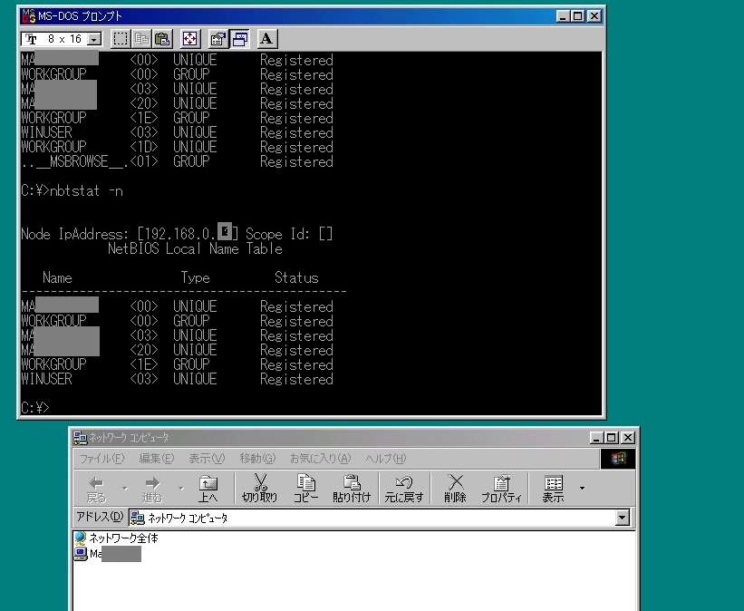This screenshot has height=611, width=744.
Task: Click the Delete (削除) toolbar button
Action: (x=455, y=489)
